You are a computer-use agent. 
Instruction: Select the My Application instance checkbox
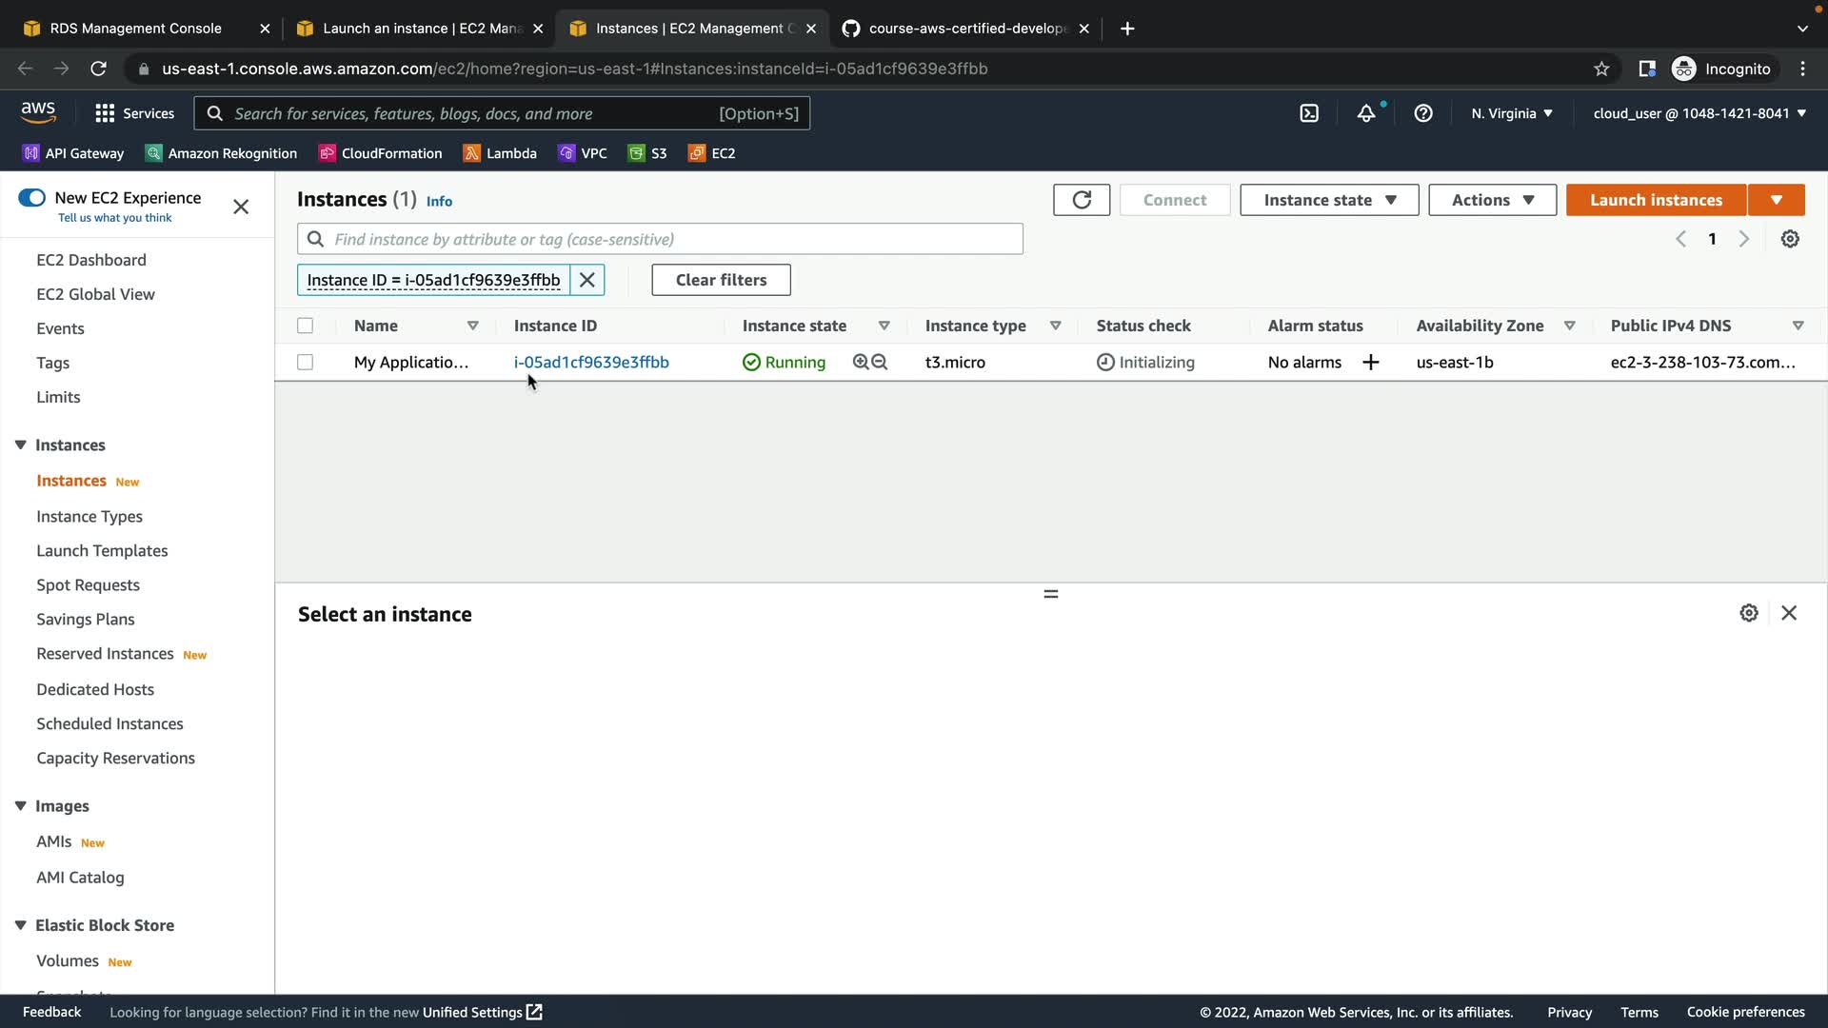(x=305, y=362)
